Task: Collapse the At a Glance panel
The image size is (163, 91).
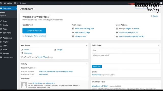Action: 87,45
